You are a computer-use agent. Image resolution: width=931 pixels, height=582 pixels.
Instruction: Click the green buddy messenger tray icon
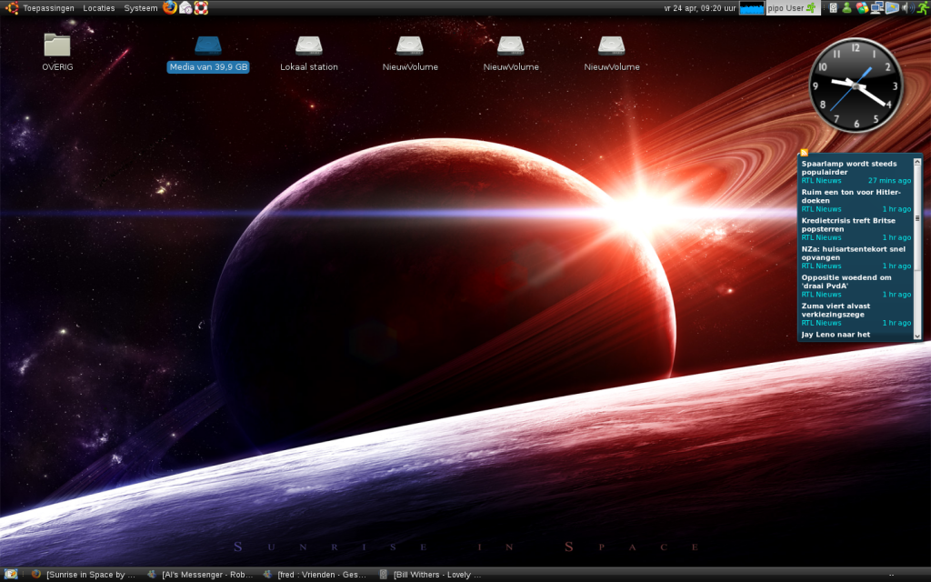pos(846,8)
